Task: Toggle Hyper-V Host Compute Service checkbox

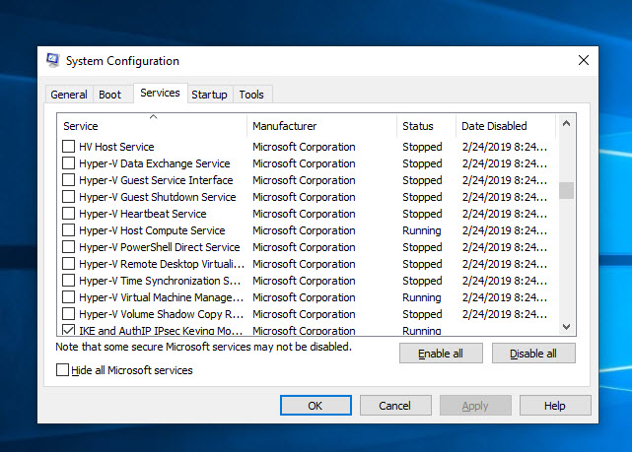Action: (68, 230)
